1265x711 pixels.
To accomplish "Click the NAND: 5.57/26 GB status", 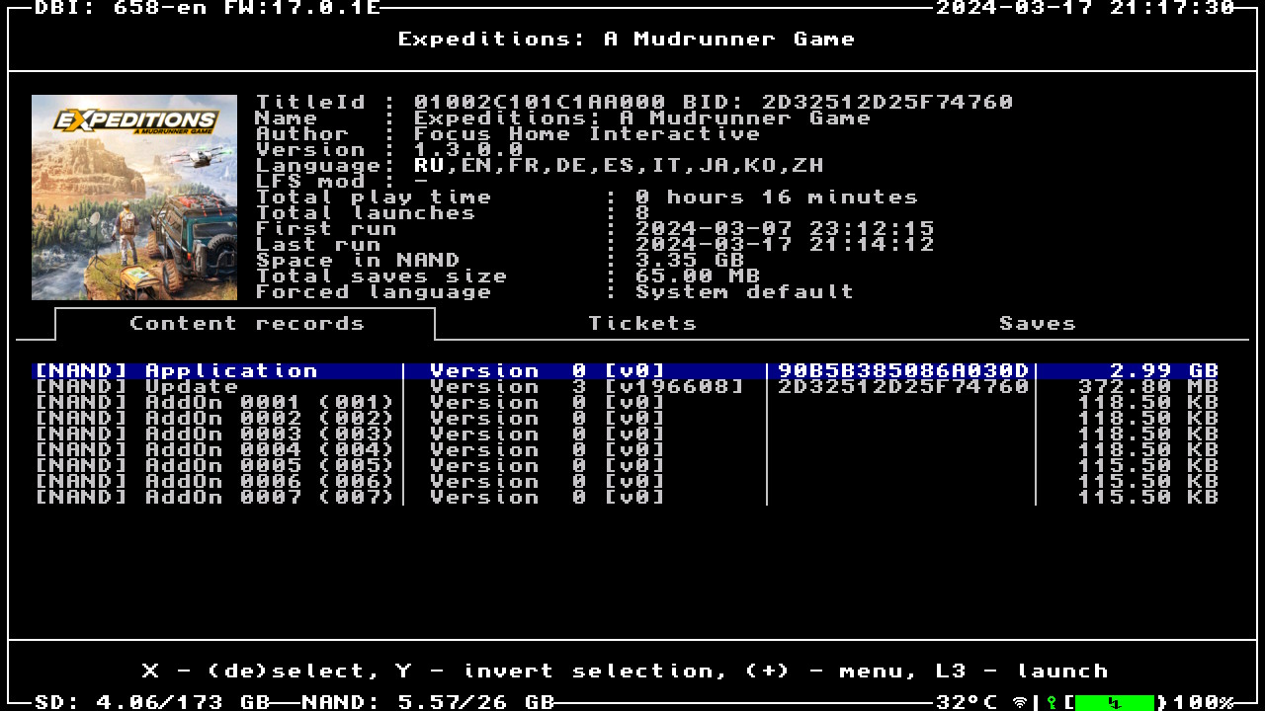I will (x=428, y=702).
